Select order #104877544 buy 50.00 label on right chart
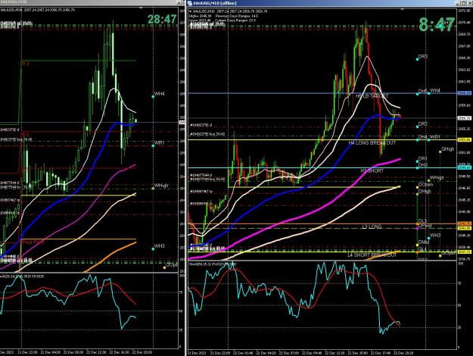Image resolution: width=473 pixels, height=356 pixels. (x=207, y=179)
